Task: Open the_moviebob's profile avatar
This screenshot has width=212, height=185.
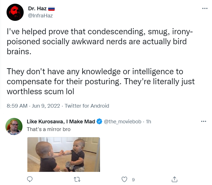Action: 14,126
